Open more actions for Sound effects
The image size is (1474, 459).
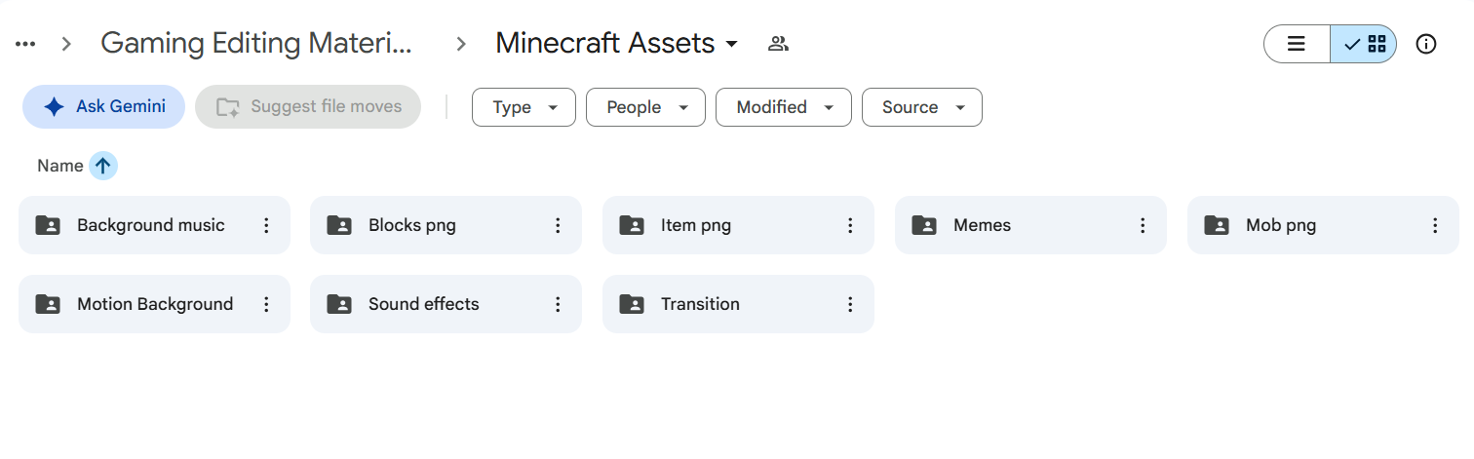click(558, 304)
